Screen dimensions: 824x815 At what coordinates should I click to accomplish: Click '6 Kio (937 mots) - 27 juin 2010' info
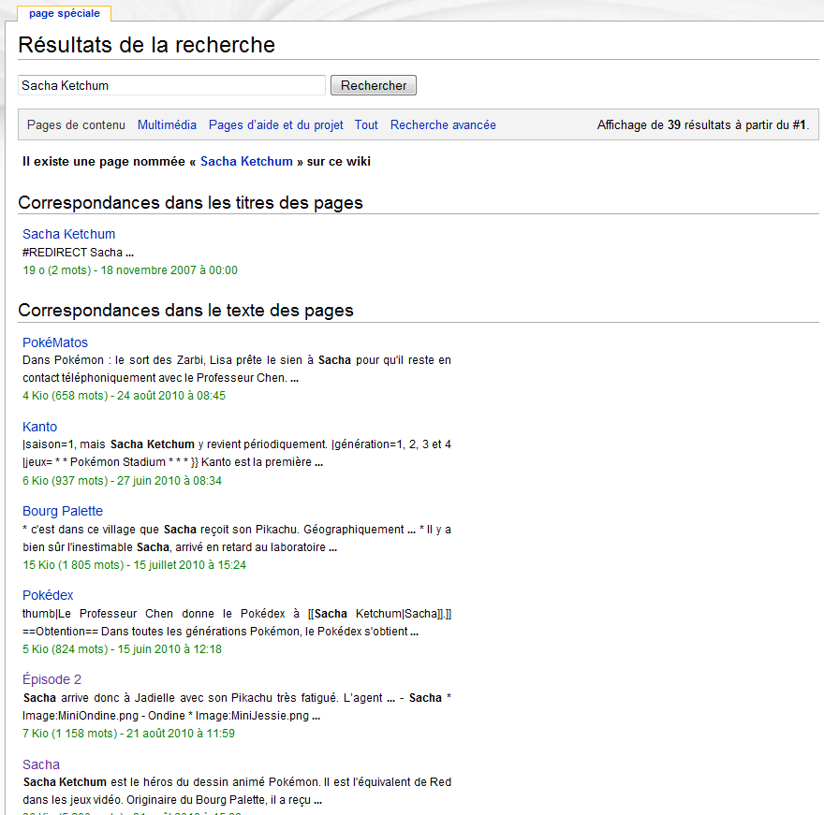[122, 481]
